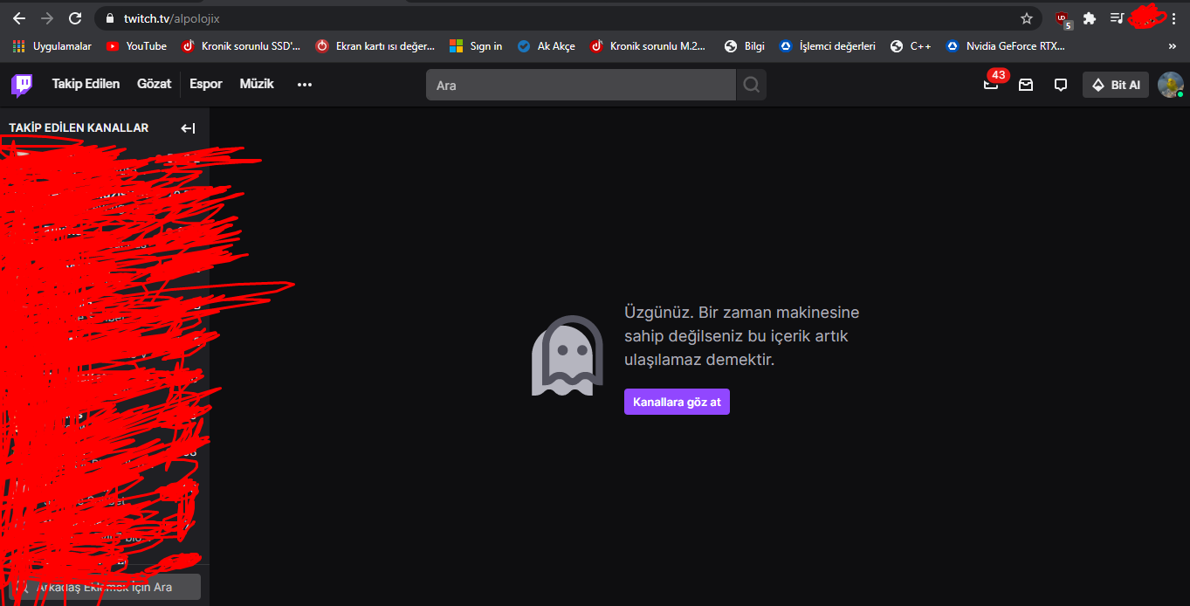Click the Bit Al button
1190x606 pixels.
point(1116,85)
